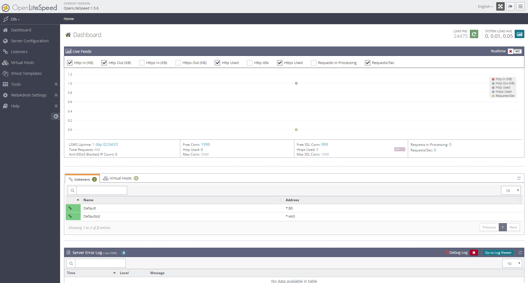
Task: Open Server Configuration from the sidebar
Action: click(29, 41)
